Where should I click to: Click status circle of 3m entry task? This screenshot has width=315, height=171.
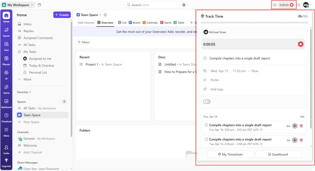206,125
